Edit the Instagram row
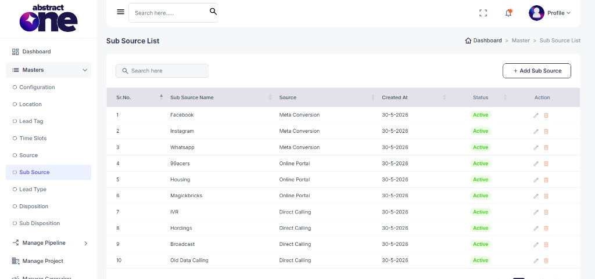Screen dimensions: 595x279 (536, 132)
